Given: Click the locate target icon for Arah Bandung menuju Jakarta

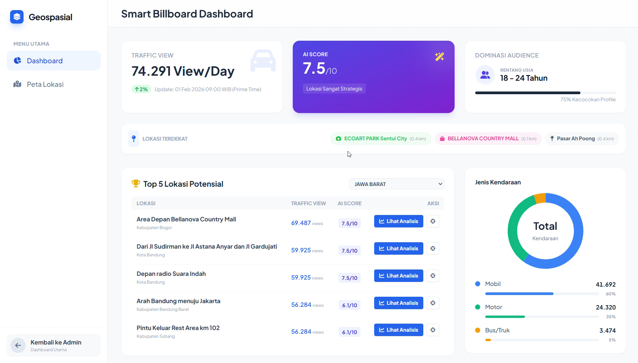Looking at the screenshot, I should (x=433, y=303).
